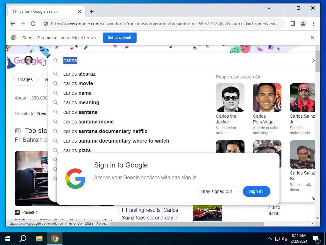Reload the current page
Image resolution: width=326 pixels, height=245 pixels.
[33, 24]
